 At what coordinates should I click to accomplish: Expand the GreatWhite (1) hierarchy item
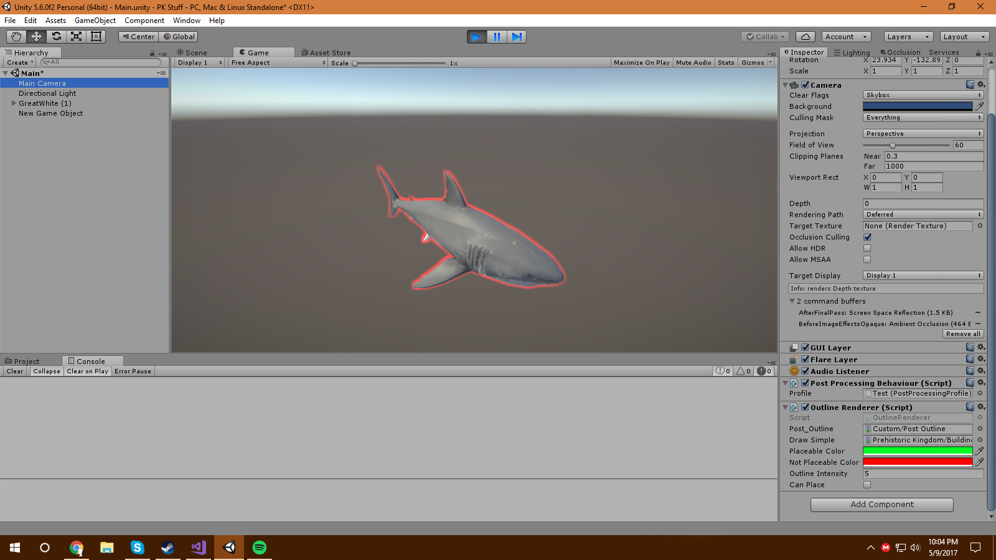[x=14, y=103]
